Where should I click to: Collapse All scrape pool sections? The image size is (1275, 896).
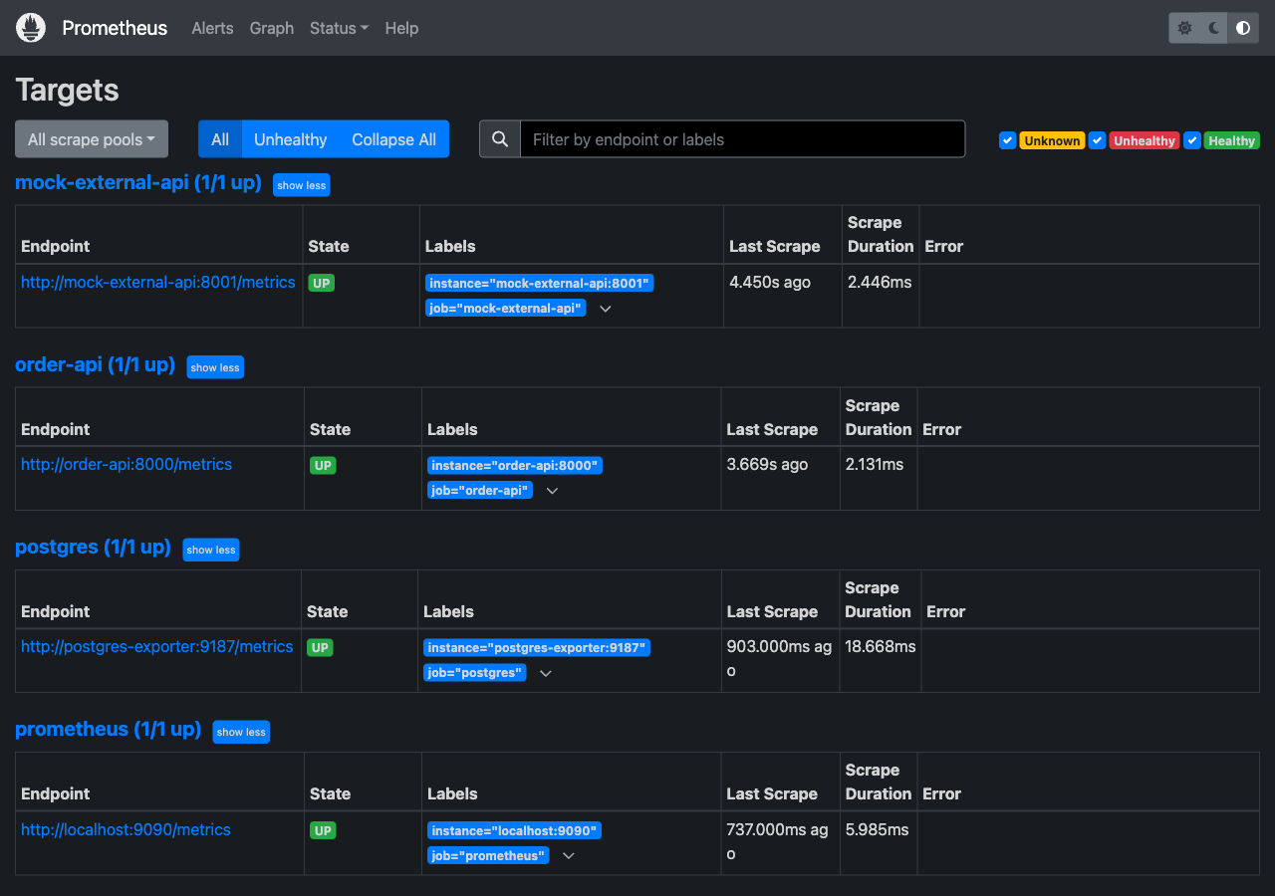coord(394,139)
